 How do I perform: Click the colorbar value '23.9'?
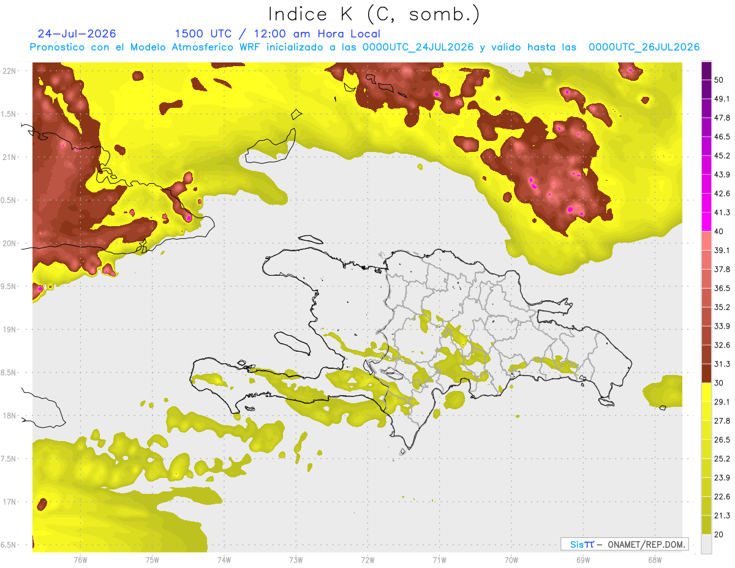point(722,478)
